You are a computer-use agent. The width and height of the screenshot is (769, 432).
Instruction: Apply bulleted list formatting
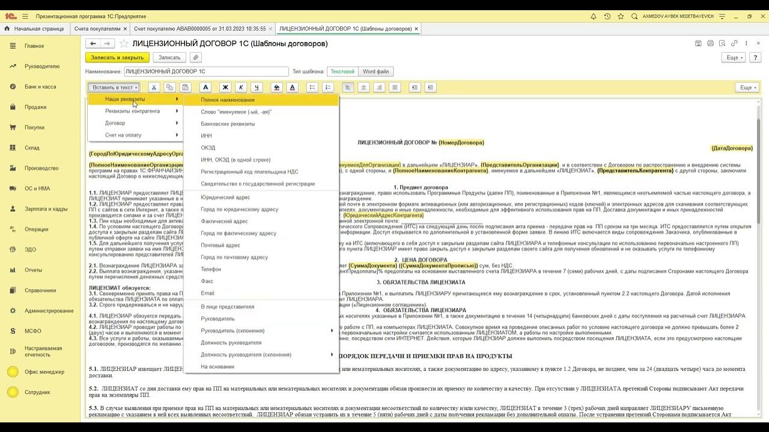pos(312,88)
